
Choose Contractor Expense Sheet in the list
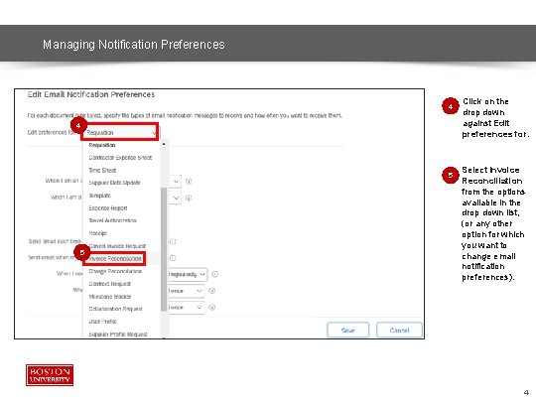120,158
